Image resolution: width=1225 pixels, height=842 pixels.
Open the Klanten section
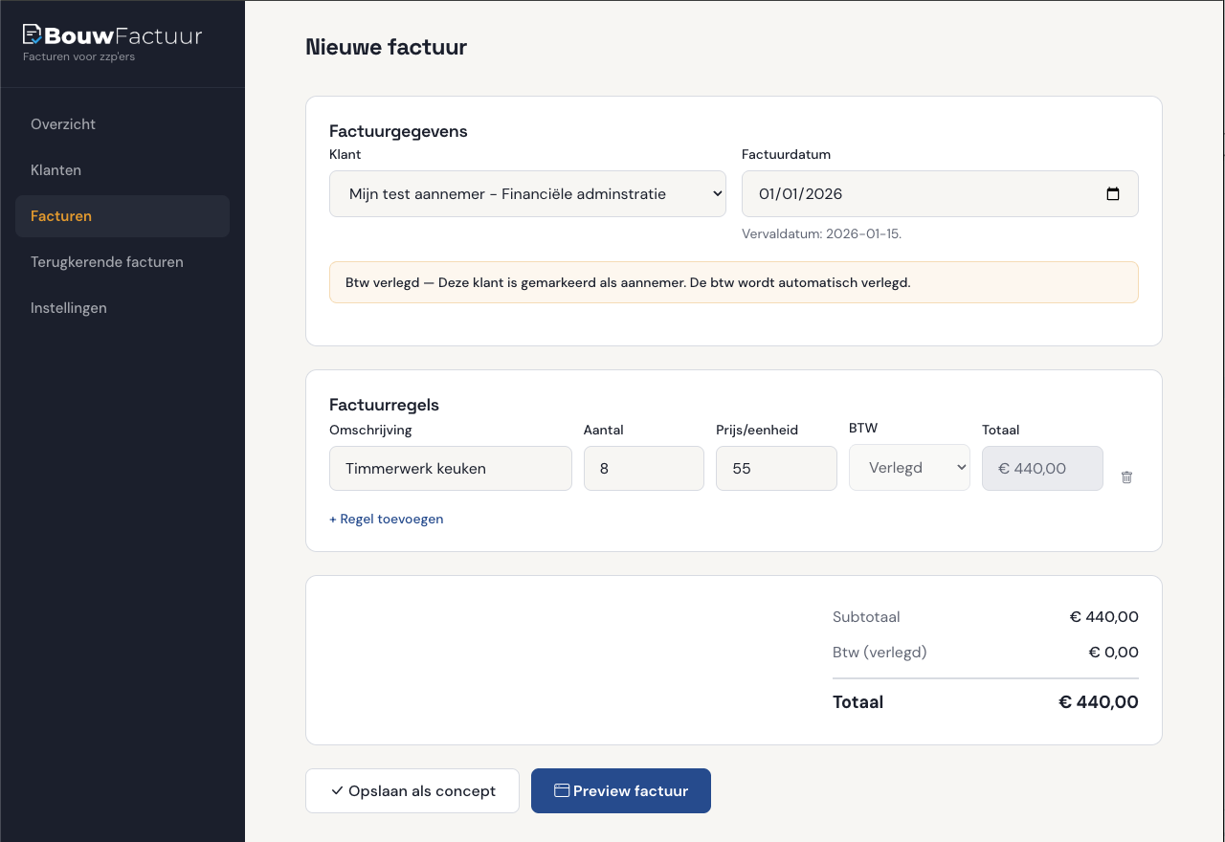tap(56, 170)
